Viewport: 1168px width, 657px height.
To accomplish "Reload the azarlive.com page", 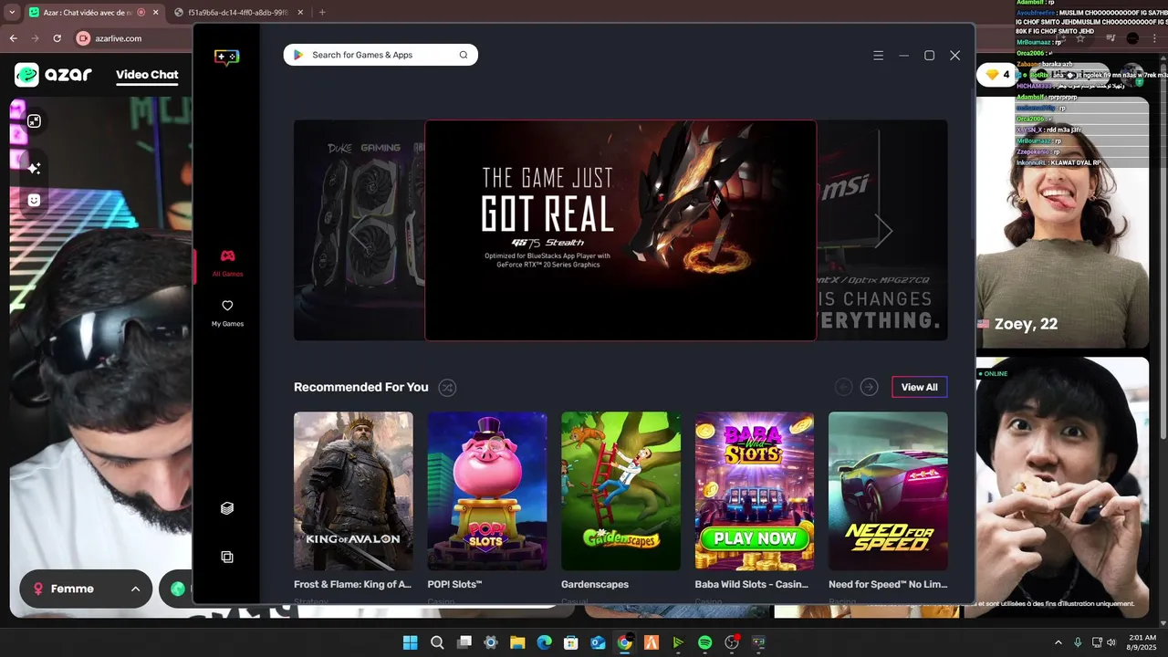I will click(x=57, y=38).
